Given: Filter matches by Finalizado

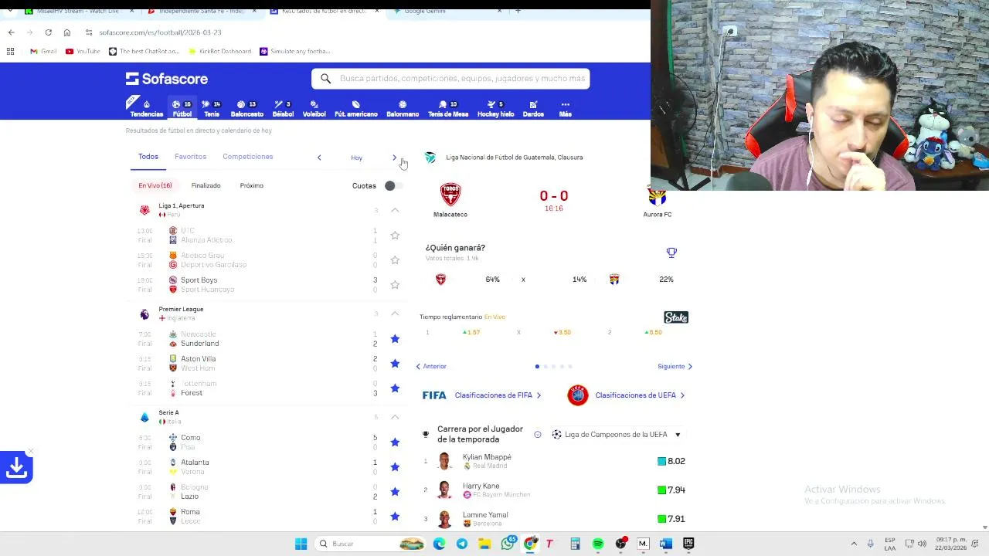Looking at the screenshot, I should pos(206,185).
